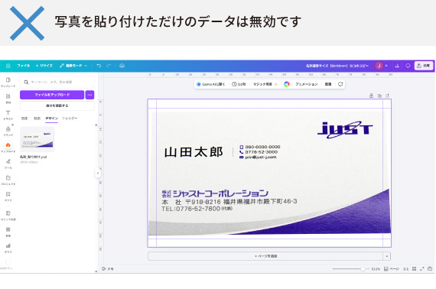Open the rainbow background color picker
The width and height of the screenshot is (436, 289).
pos(287,84)
